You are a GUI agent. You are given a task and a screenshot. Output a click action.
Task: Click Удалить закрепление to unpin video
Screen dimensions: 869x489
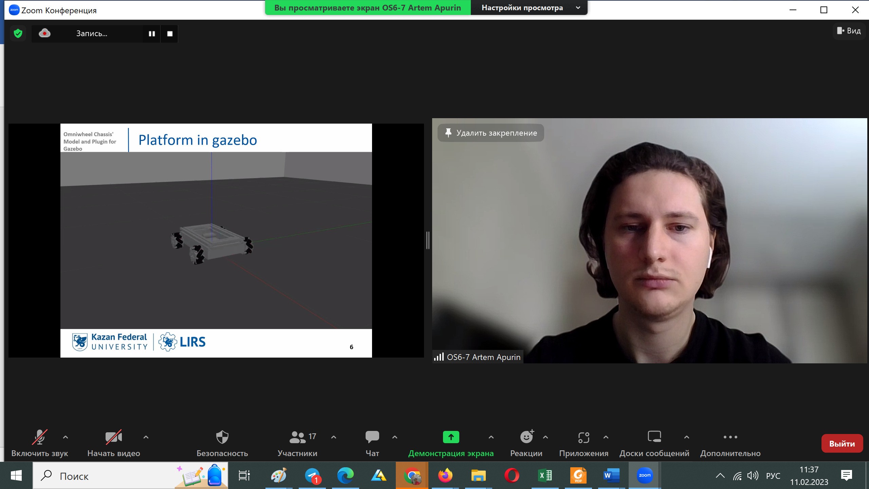[x=491, y=133]
